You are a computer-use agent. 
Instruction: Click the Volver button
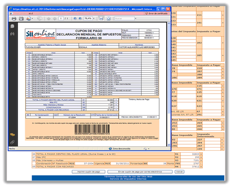(x=180, y=172)
